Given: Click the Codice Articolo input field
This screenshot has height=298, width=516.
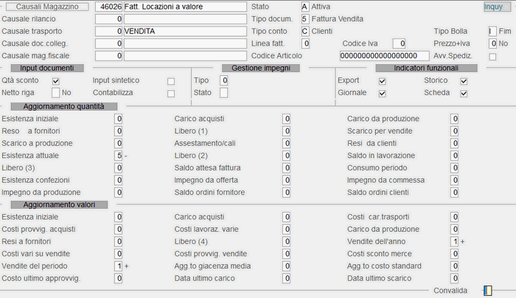Looking at the screenshot, I should coord(384,55).
